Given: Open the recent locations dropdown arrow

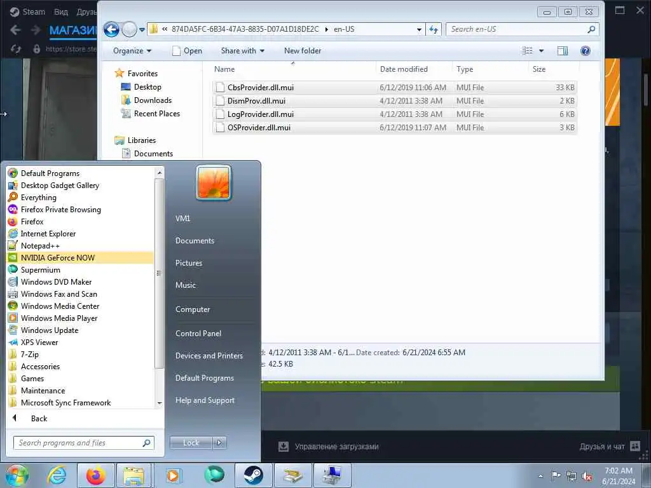Looking at the screenshot, I should click(x=142, y=29).
